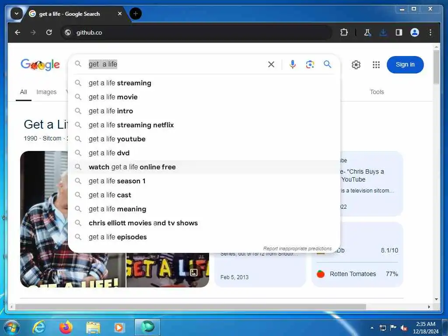The width and height of the screenshot is (448, 336).
Task: Clear the search box with the X
Action: (x=271, y=65)
